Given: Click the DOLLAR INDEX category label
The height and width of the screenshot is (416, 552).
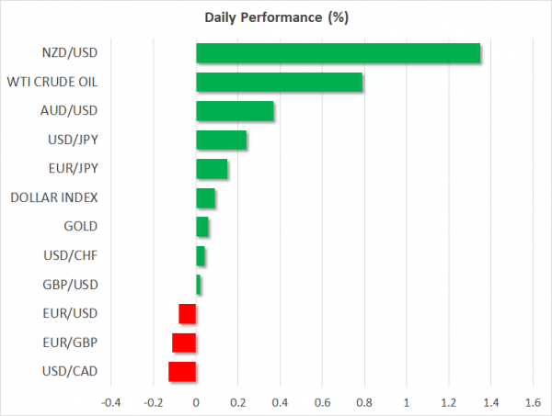Looking at the screenshot, I should tap(53, 197).
